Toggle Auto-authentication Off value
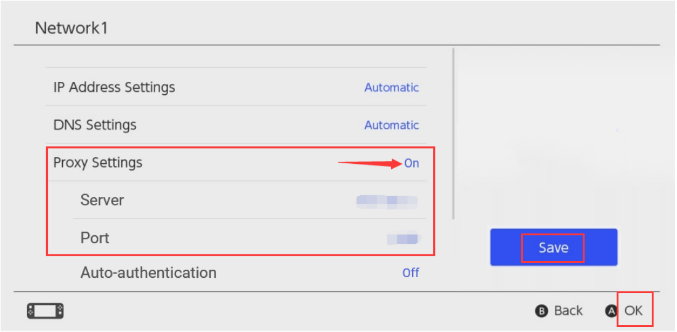This screenshot has width=677, height=332. point(411,273)
